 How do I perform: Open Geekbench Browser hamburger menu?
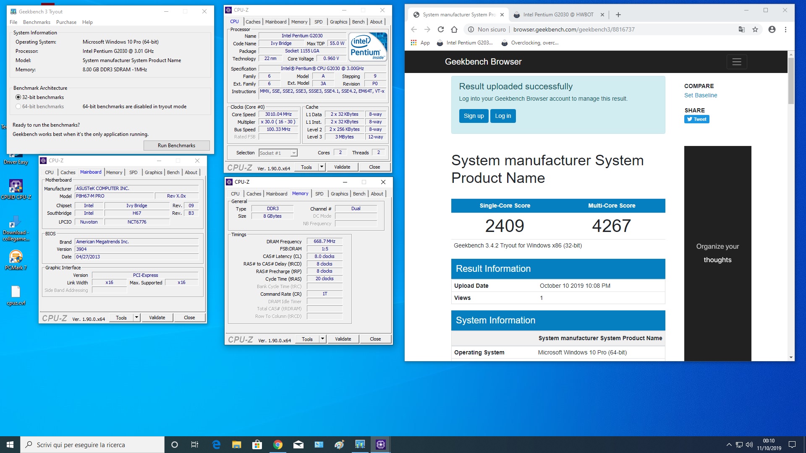pyautogui.click(x=737, y=62)
